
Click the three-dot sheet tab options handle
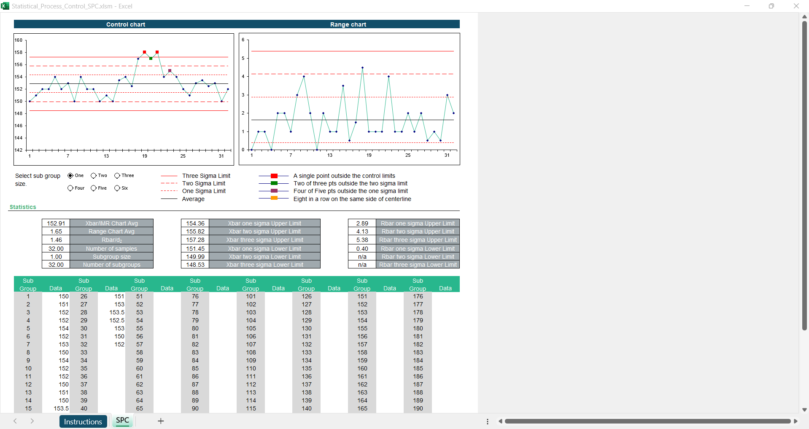click(x=488, y=421)
